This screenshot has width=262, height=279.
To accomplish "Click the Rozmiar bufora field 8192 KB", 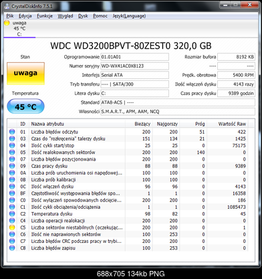I will point(236,57).
